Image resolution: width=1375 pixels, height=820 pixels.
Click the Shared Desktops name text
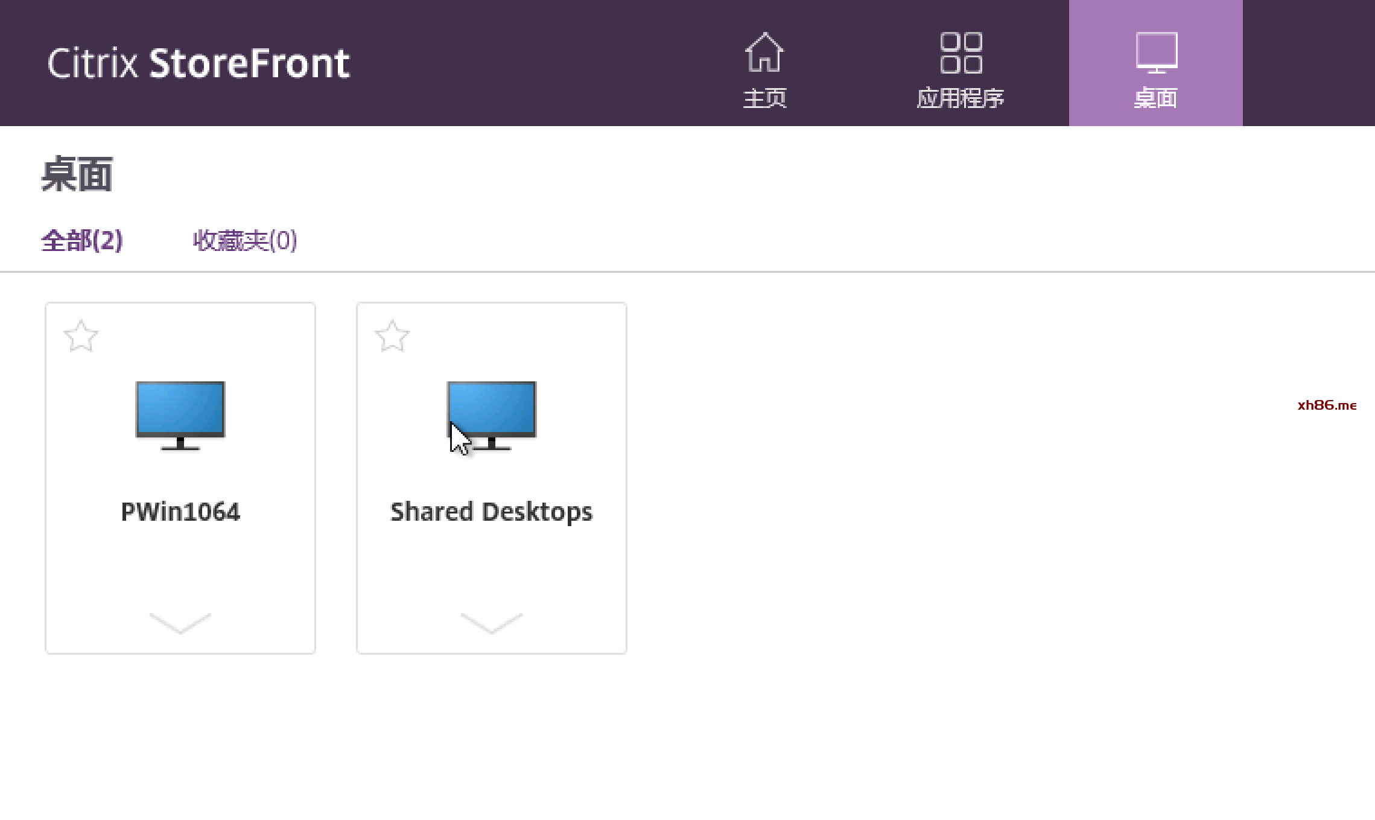pyautogui.click(x=492, y=512)
